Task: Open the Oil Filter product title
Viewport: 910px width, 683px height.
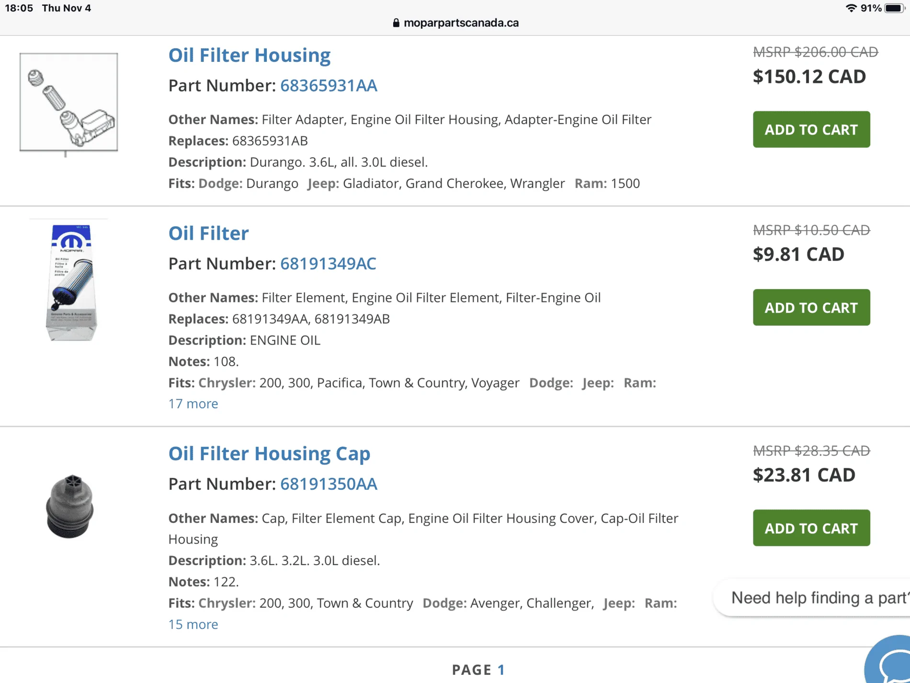Action: point(208,233)
